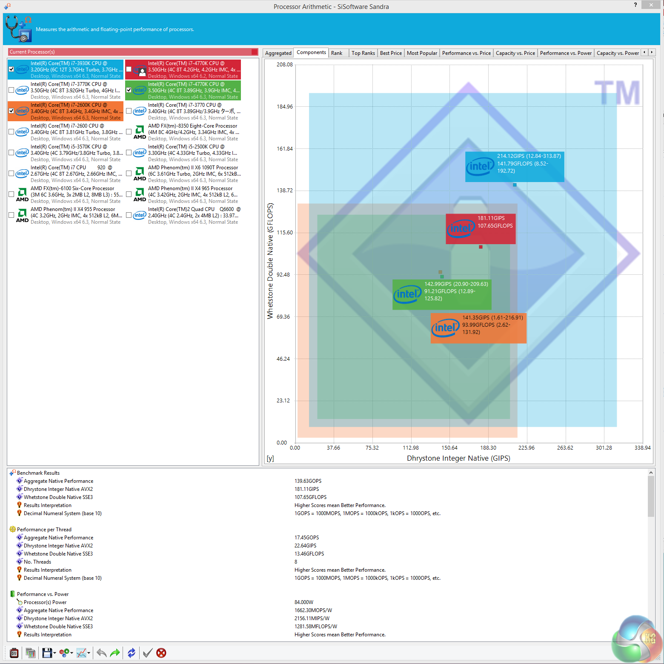The image size is (664, 664).
Task: Click the Intel logo for i5-3570K
Action: [22, 153]
